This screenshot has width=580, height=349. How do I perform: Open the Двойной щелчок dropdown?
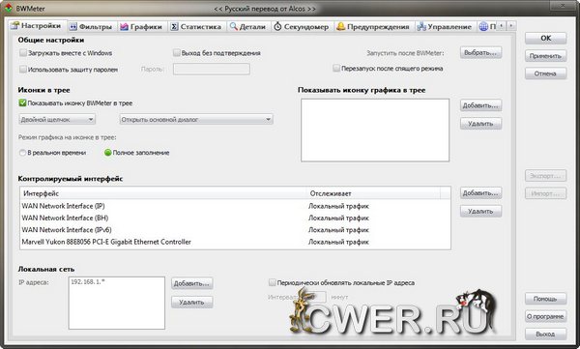[57, 120]
